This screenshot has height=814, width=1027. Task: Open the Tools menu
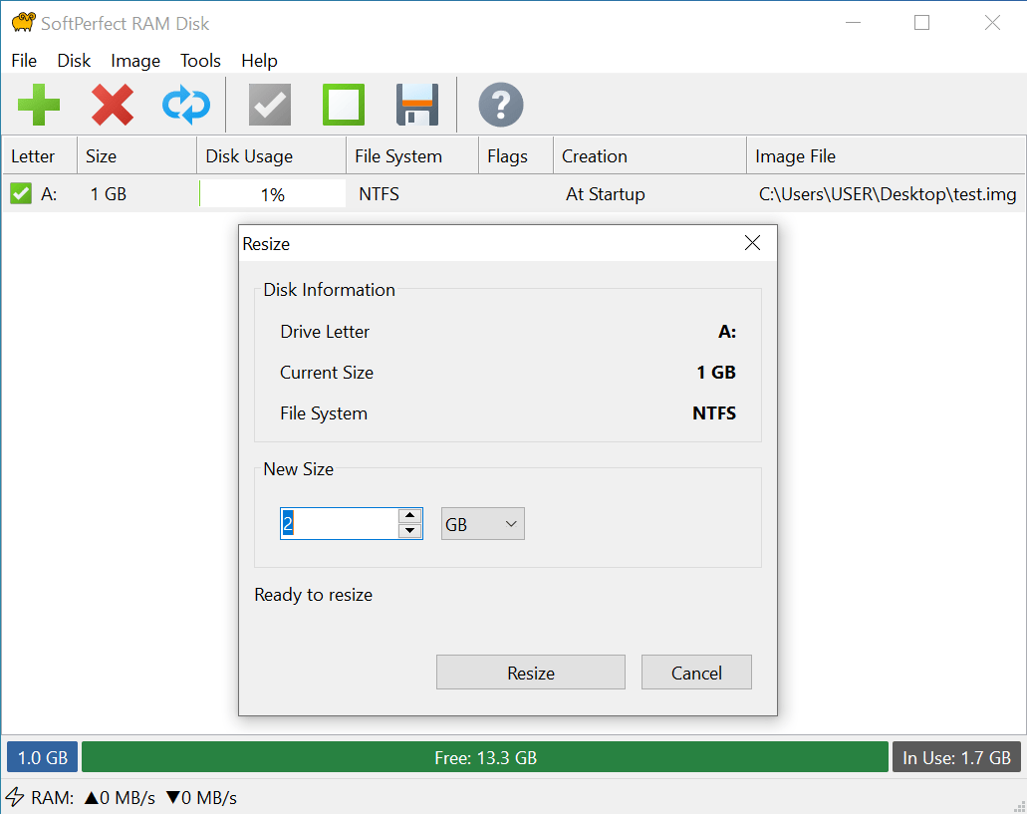tap(200, 61)
